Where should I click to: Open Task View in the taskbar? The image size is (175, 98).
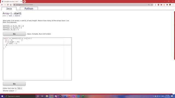tap(42, 96)
